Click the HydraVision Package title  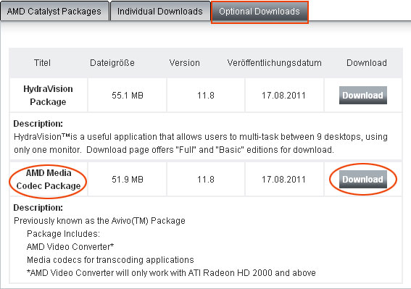point(49,95)
